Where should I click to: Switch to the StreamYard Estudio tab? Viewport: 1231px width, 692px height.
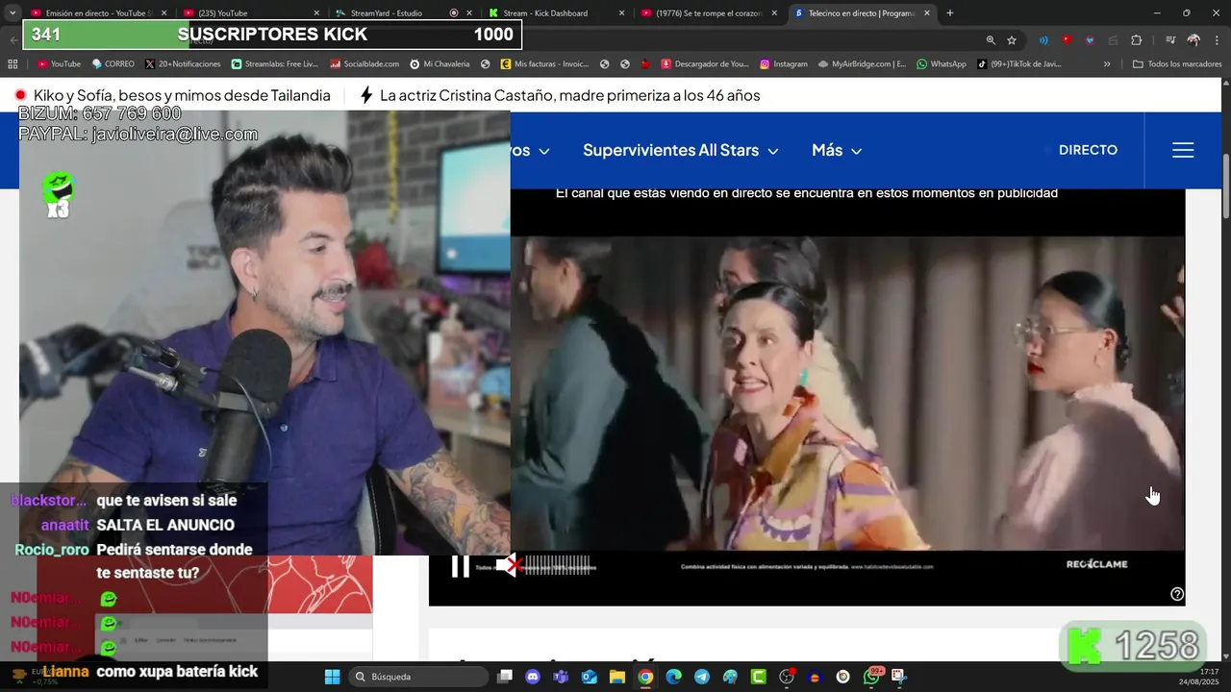click(x=402, y=13)
